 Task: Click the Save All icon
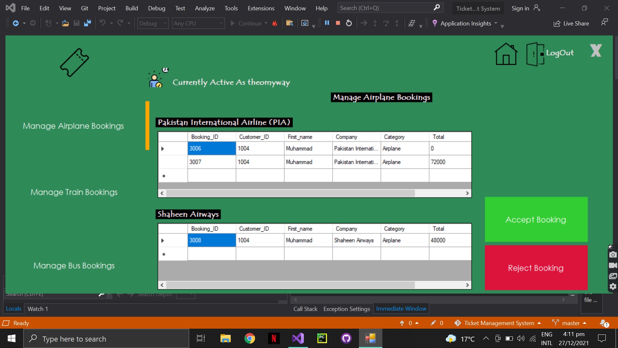point(87,23)
